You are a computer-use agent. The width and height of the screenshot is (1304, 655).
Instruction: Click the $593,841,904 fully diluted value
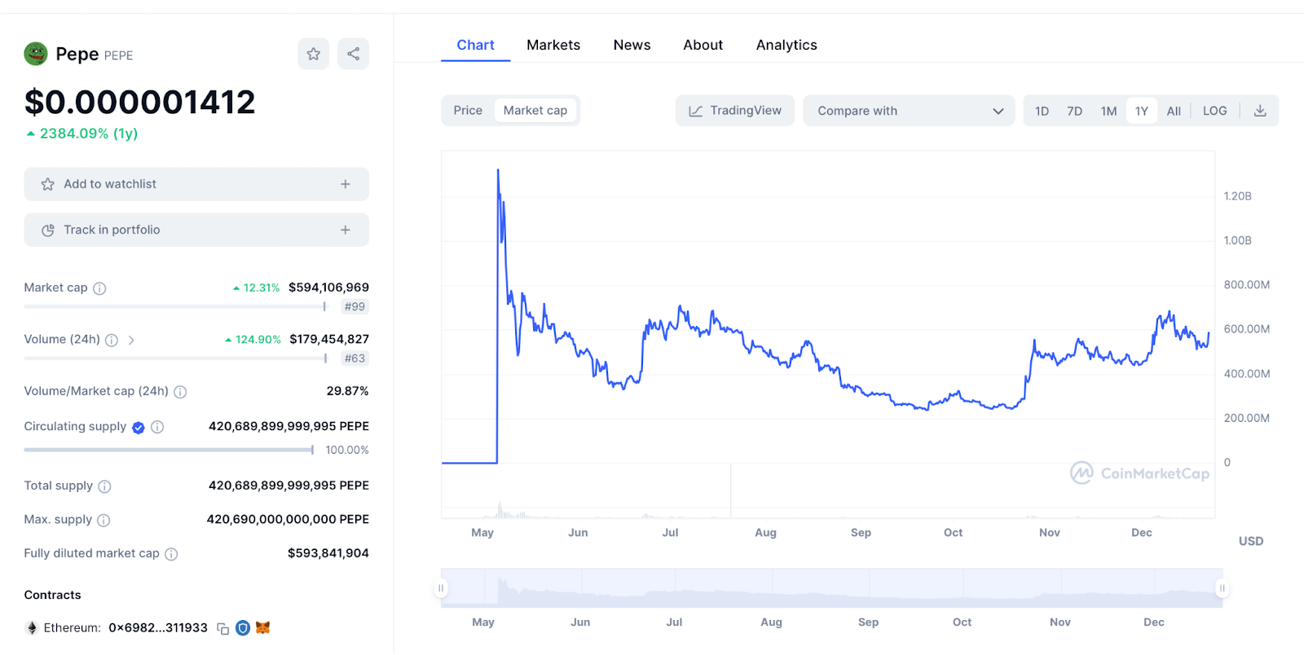coord(328,553)
